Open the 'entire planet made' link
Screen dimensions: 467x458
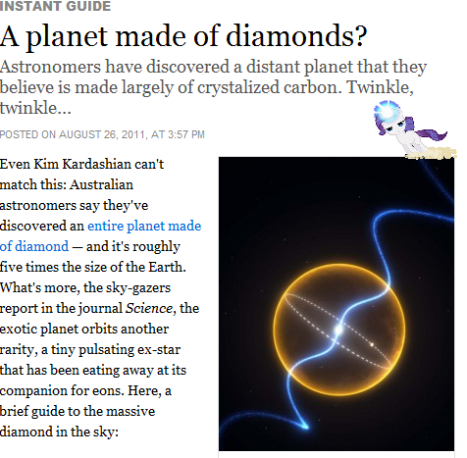[144, 226]
